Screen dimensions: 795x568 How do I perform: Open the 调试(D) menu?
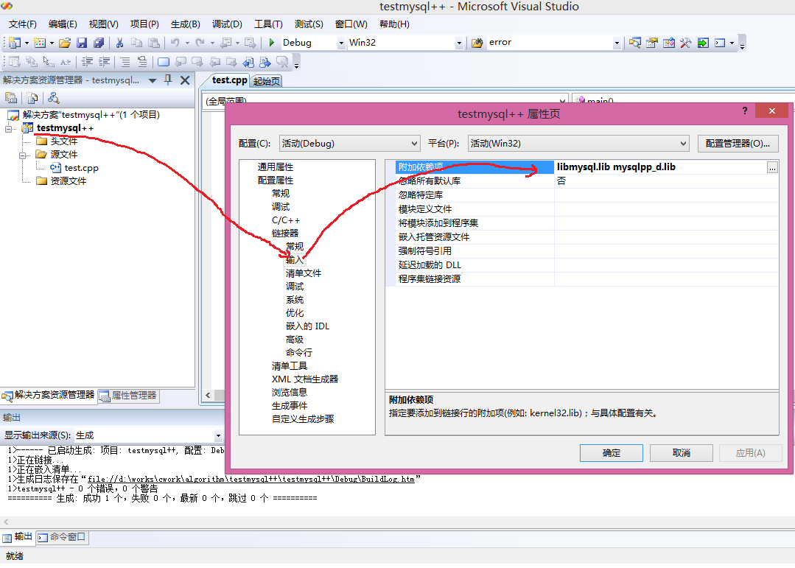[227, 24]
